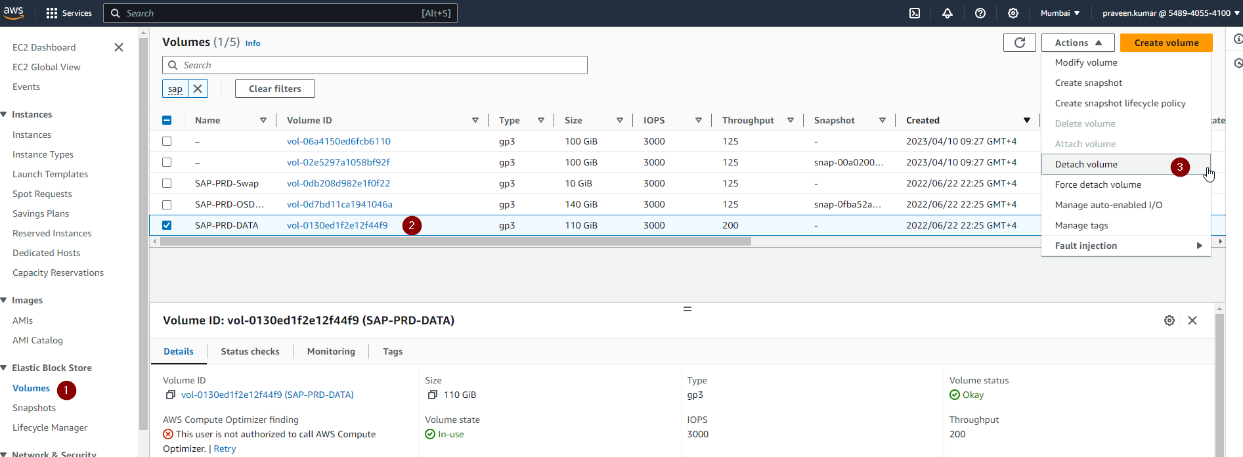
Task: Open the console settings gear
Action: pos(1013,13)
